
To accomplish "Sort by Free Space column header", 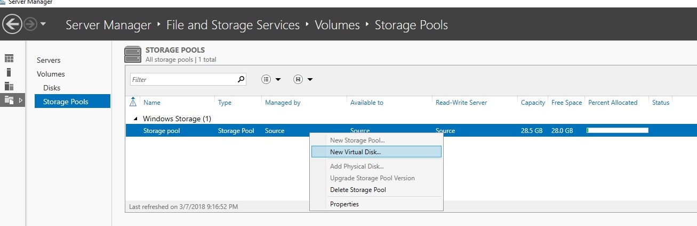I will [x=566, y=103].
